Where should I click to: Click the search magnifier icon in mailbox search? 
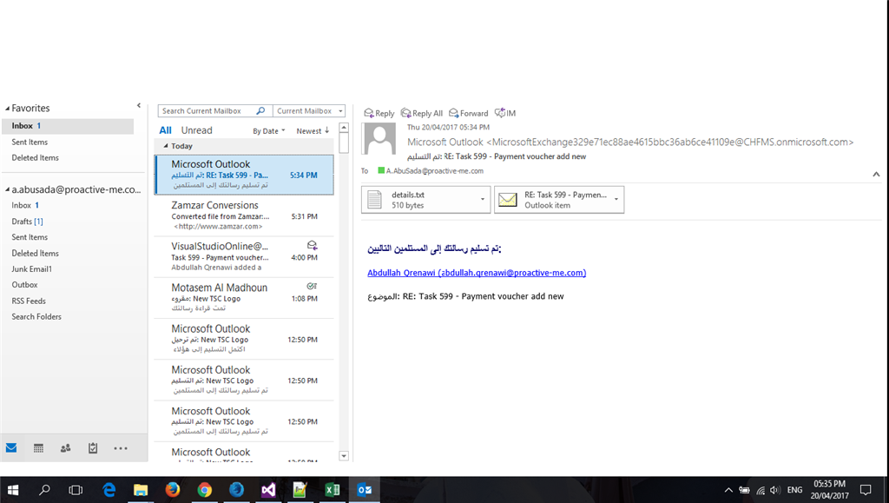tap(260, 111)
